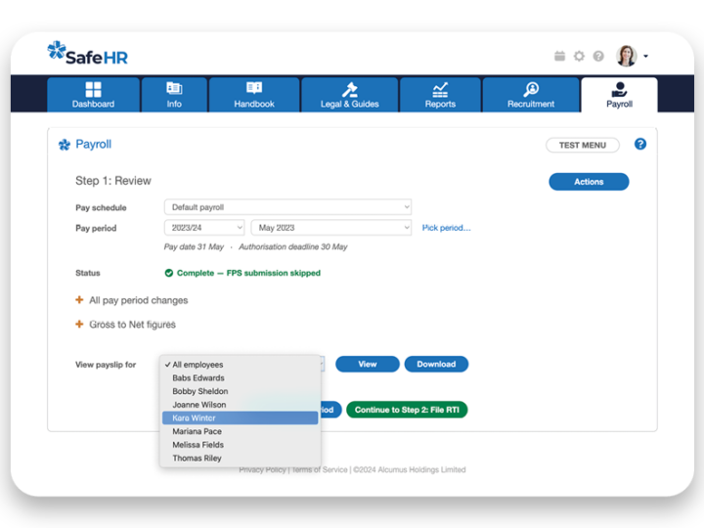The image size is (704, 528).
Task: Click the 'Authorisation deadline 30 May' text
Action: click(292, 247)
